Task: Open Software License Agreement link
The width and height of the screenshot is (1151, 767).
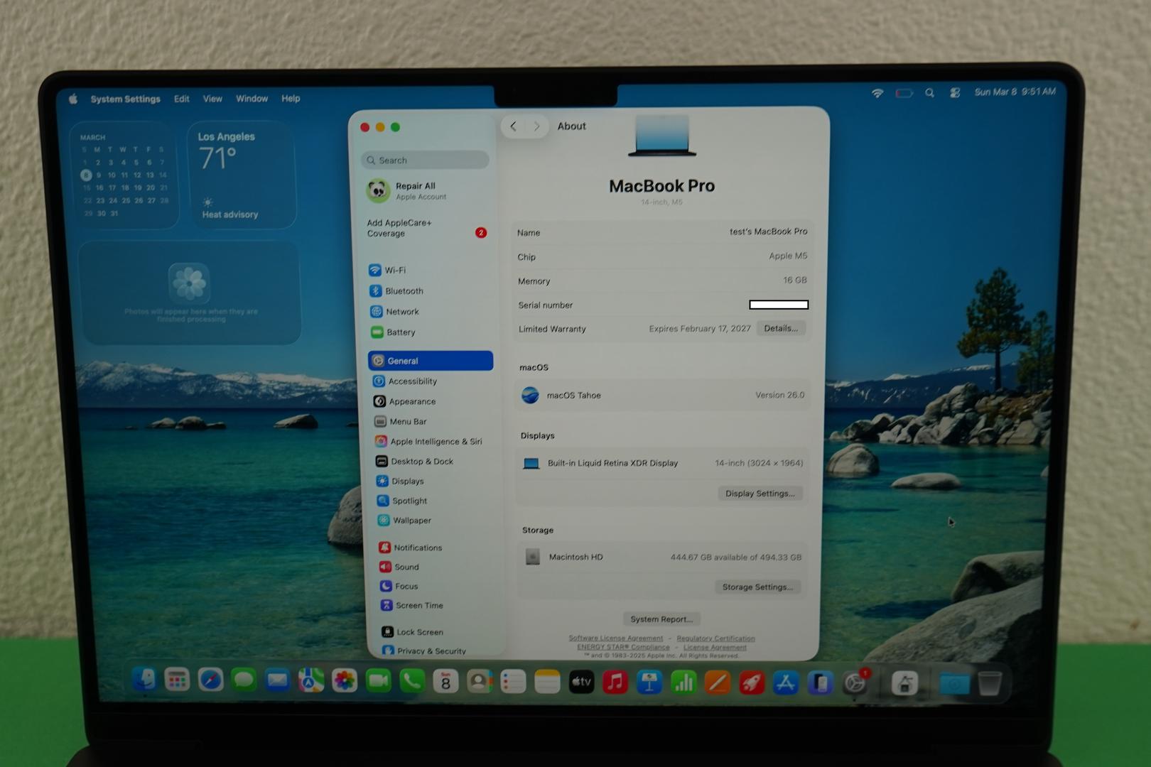Action: [615, 638]
